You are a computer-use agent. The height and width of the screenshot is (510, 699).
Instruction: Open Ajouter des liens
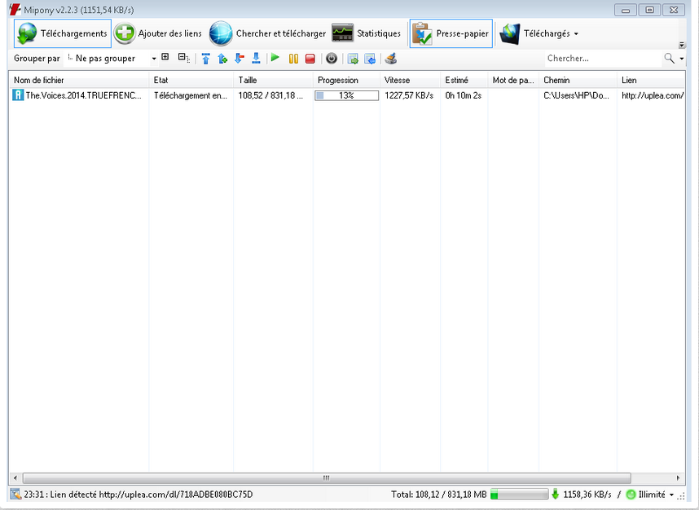point(158,33)
